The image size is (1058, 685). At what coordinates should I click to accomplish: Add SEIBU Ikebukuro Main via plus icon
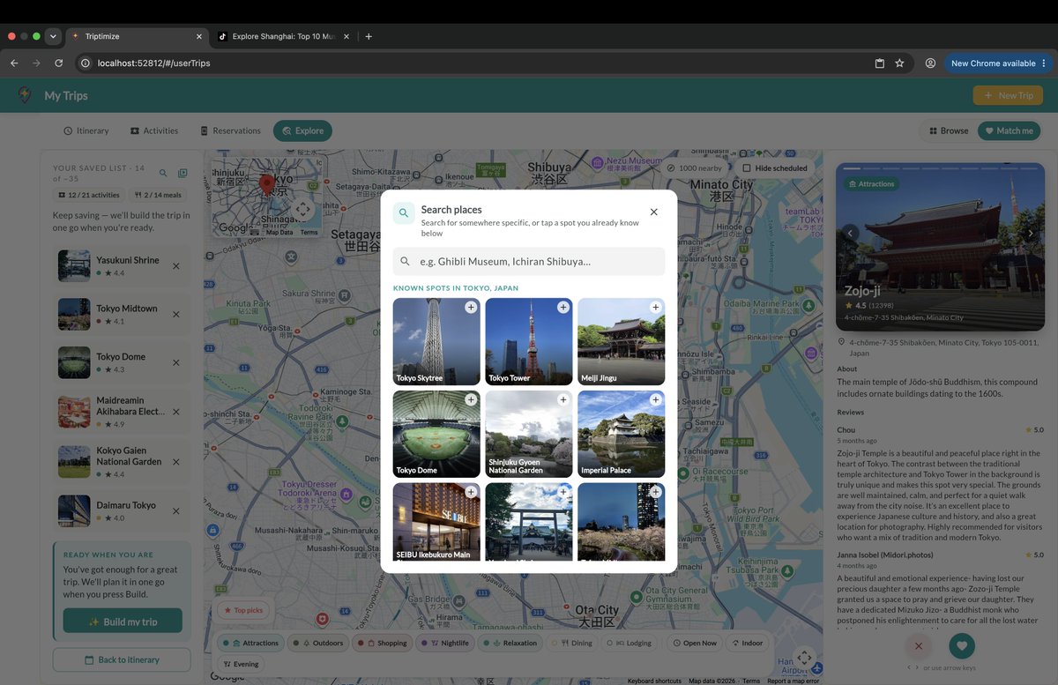[x=471, y=491]
